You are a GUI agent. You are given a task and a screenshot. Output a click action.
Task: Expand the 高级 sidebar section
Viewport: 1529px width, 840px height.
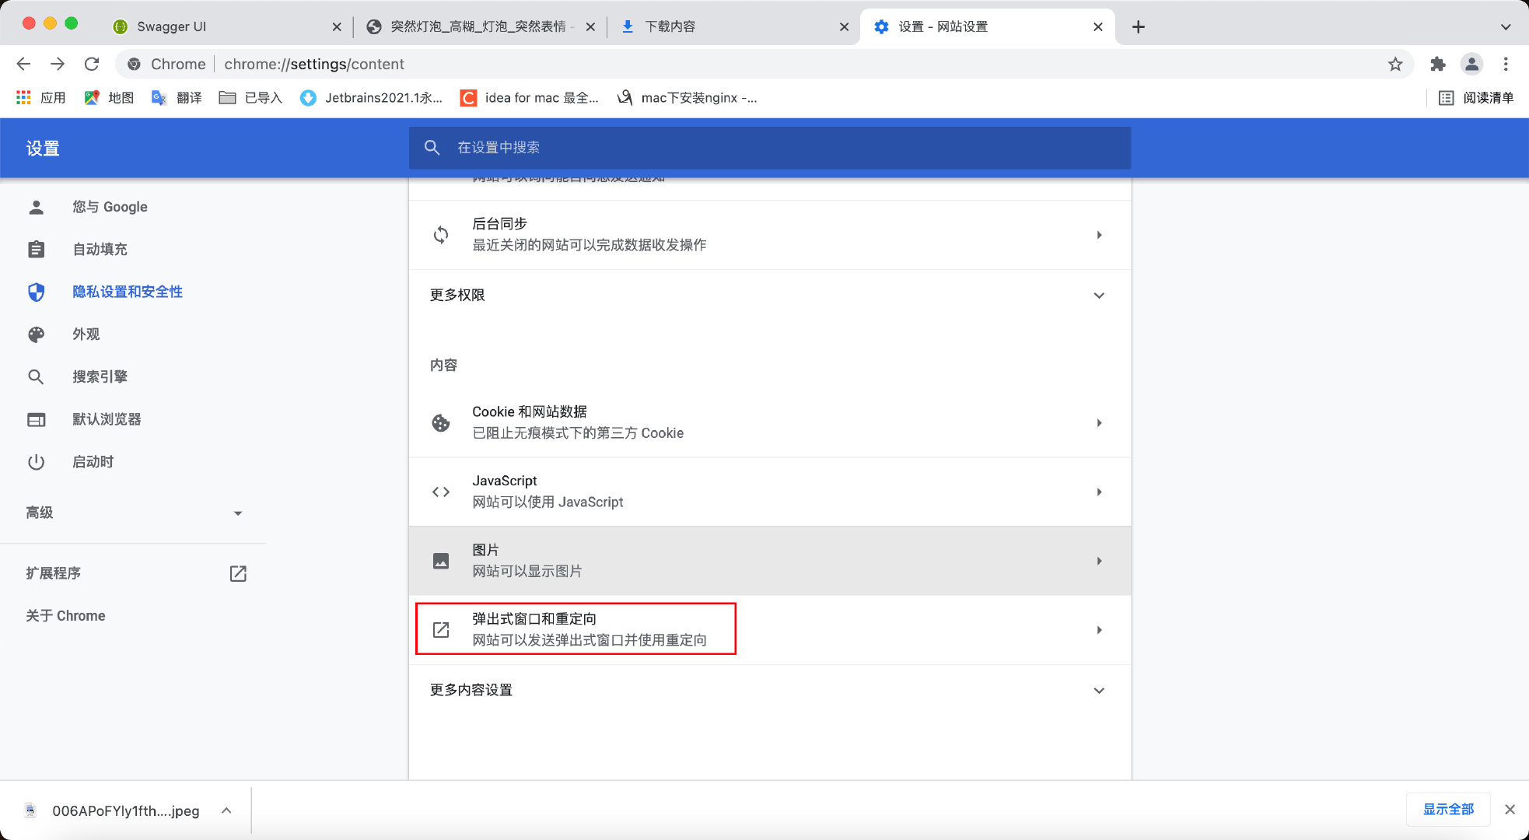(238, 513)
